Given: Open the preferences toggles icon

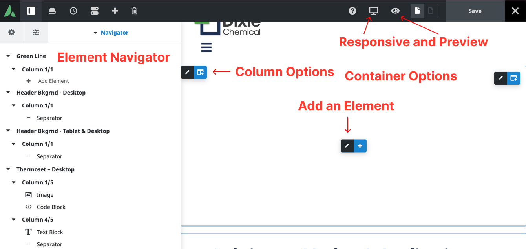Looking at the screenshot, I should pyautogui.click(x=94, y=11).
